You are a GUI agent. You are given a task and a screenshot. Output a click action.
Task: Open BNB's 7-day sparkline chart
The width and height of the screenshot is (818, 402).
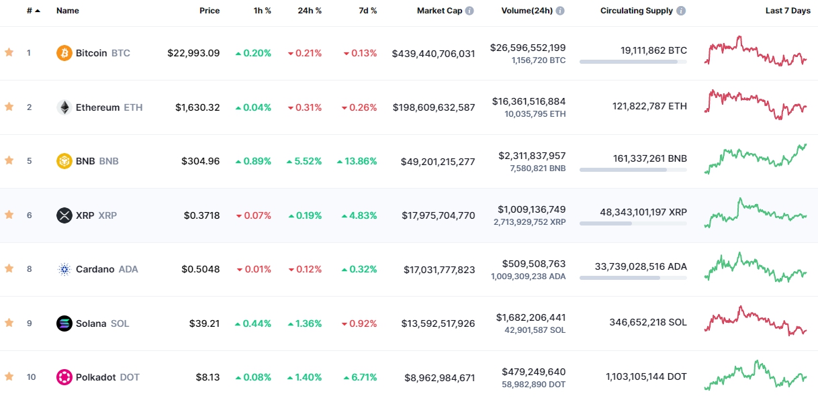pos(756,158)
